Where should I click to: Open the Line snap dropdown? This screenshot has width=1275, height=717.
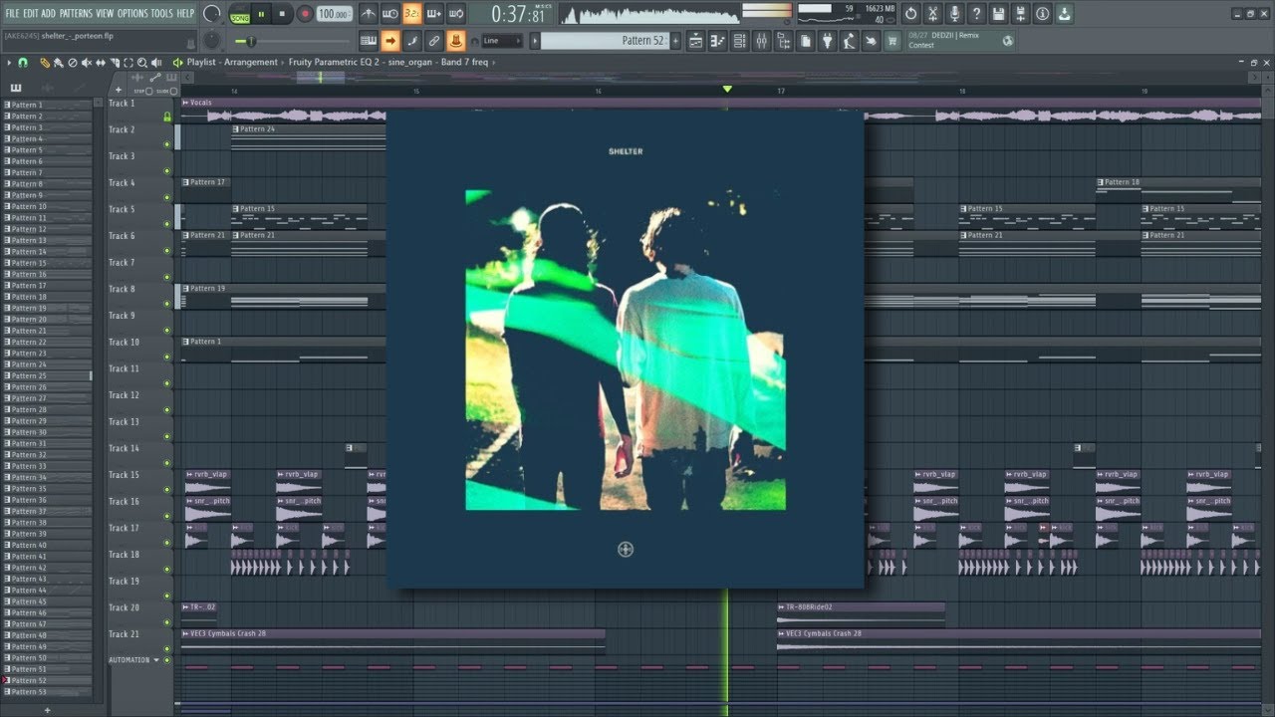(x=502, y=41)
